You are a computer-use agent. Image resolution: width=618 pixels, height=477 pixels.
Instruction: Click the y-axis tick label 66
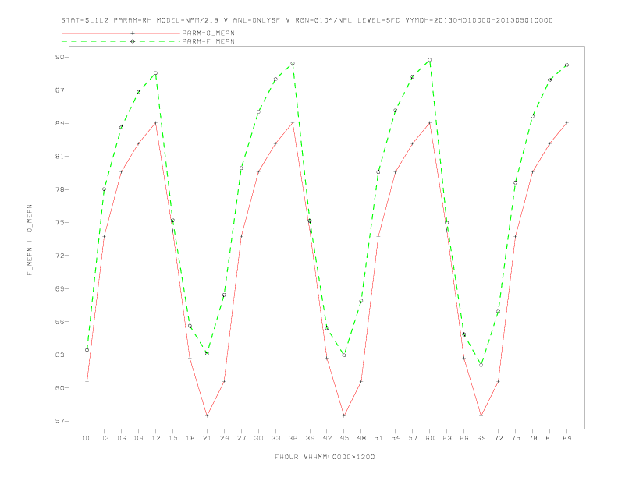59,322
